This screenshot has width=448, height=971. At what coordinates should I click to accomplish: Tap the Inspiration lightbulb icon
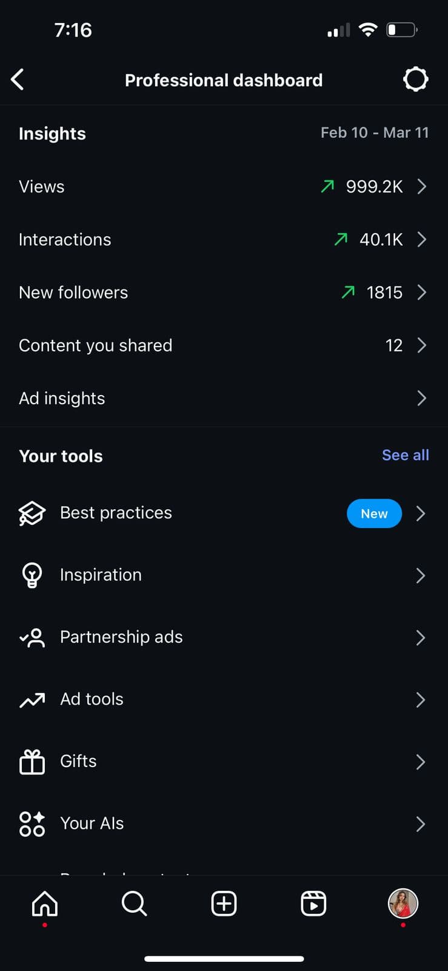32,575
